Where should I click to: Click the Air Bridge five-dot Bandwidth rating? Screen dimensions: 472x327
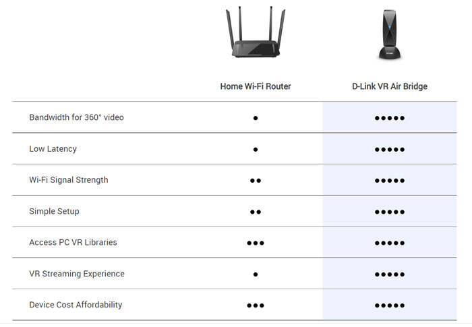click(x=390, y=118)
